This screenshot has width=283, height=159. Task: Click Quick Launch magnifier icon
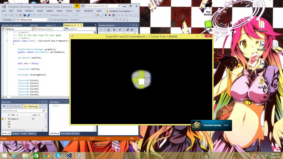click(119, 6)
